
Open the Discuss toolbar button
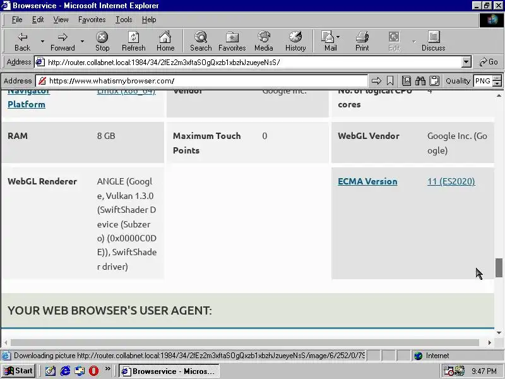point(434,41)
